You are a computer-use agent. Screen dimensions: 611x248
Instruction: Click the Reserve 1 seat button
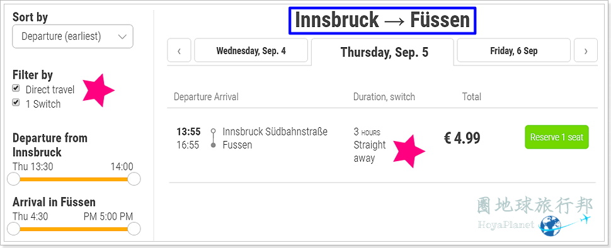click(x=557, y=137)
